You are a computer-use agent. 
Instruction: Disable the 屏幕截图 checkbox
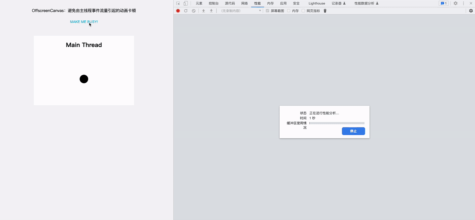pyautogui.click(x=267, y=10)
